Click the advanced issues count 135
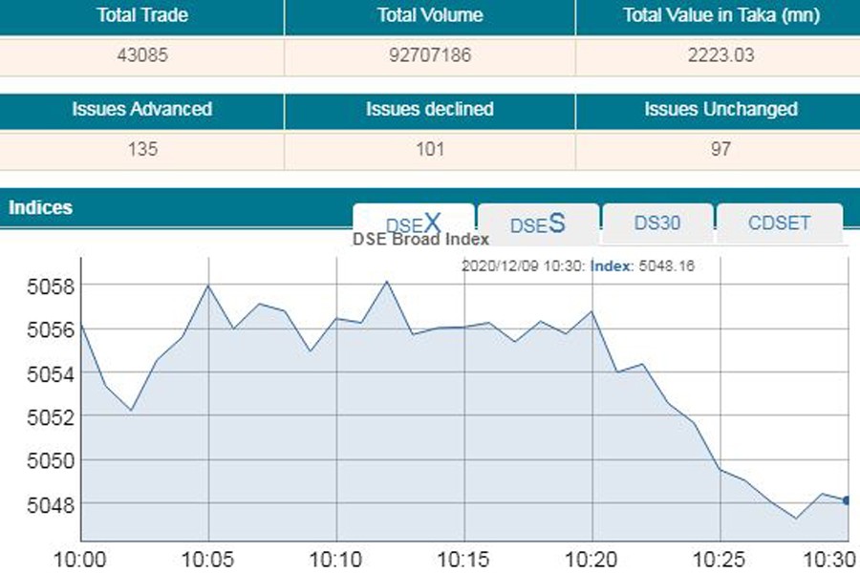The image size is (860, 573). click(x=141, y=149)
